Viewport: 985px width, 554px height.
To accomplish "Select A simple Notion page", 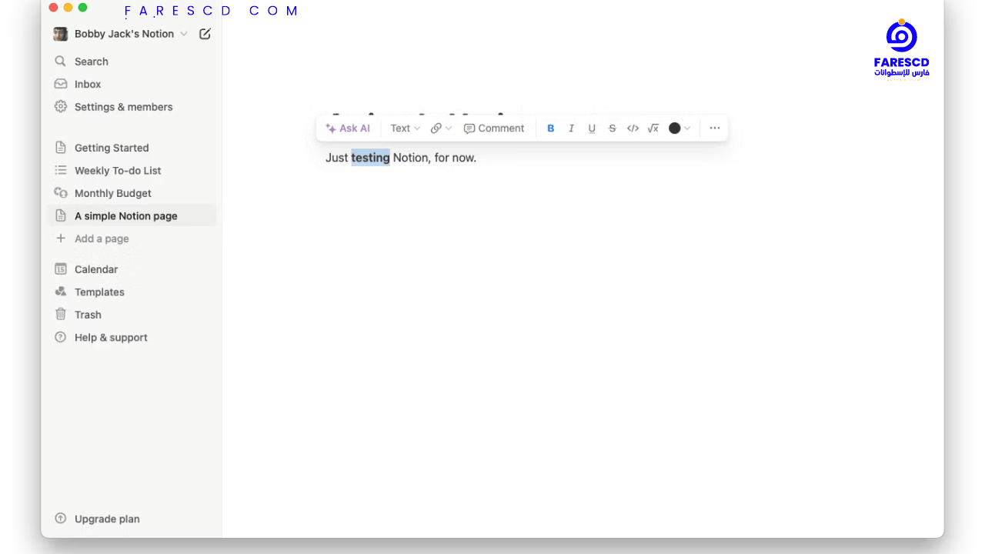I will tap(132, 216).
